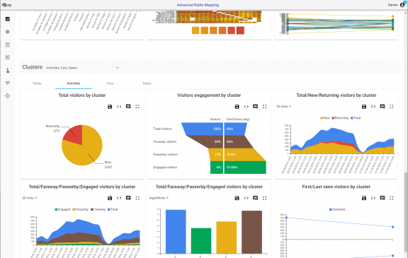
Task: Open the Darren user account icon
Action: click(x=402, y=5)
